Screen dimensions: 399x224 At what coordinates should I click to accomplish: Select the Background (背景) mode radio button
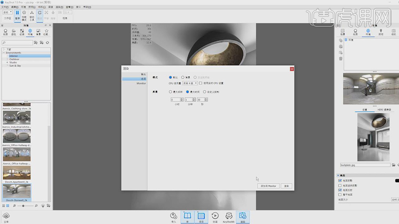click(183, 77)
